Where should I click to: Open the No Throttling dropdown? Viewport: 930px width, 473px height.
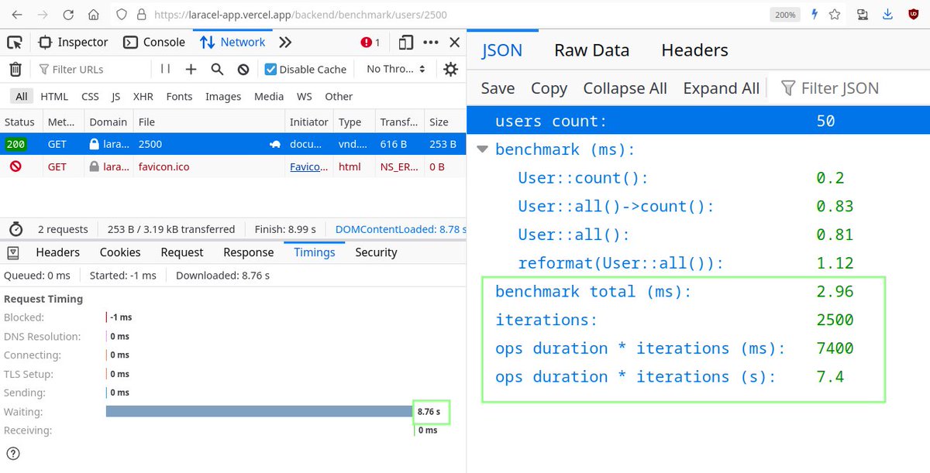pyautogui.click(x=396, y=70)
